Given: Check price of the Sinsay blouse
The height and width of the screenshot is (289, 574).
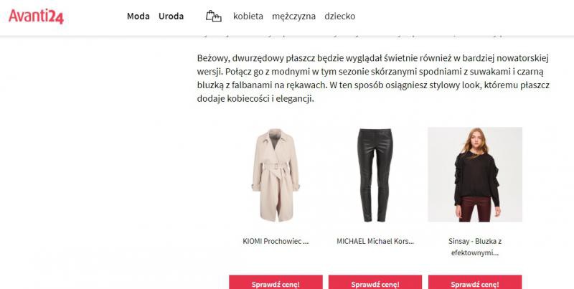Looking at the screenshot, I should tap(474, 283).
